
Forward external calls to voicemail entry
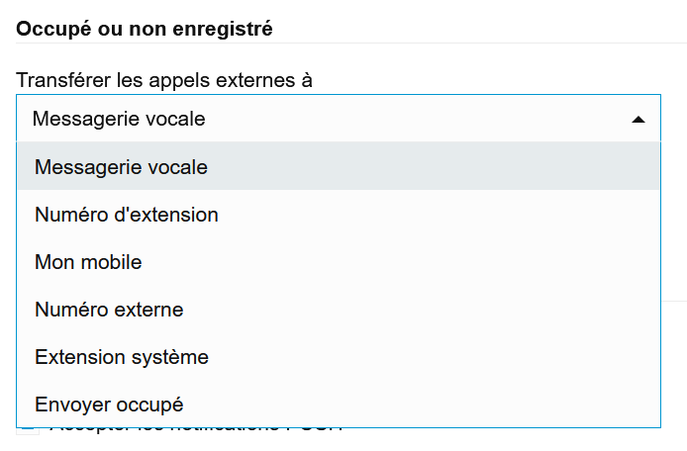[121, 167]
